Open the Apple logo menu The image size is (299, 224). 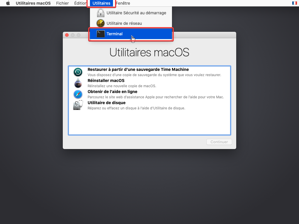[8, 3]
